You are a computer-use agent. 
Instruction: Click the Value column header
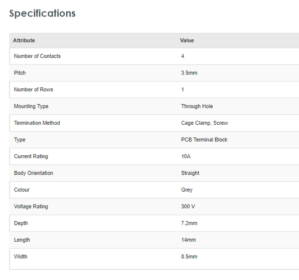click(187, 40)
